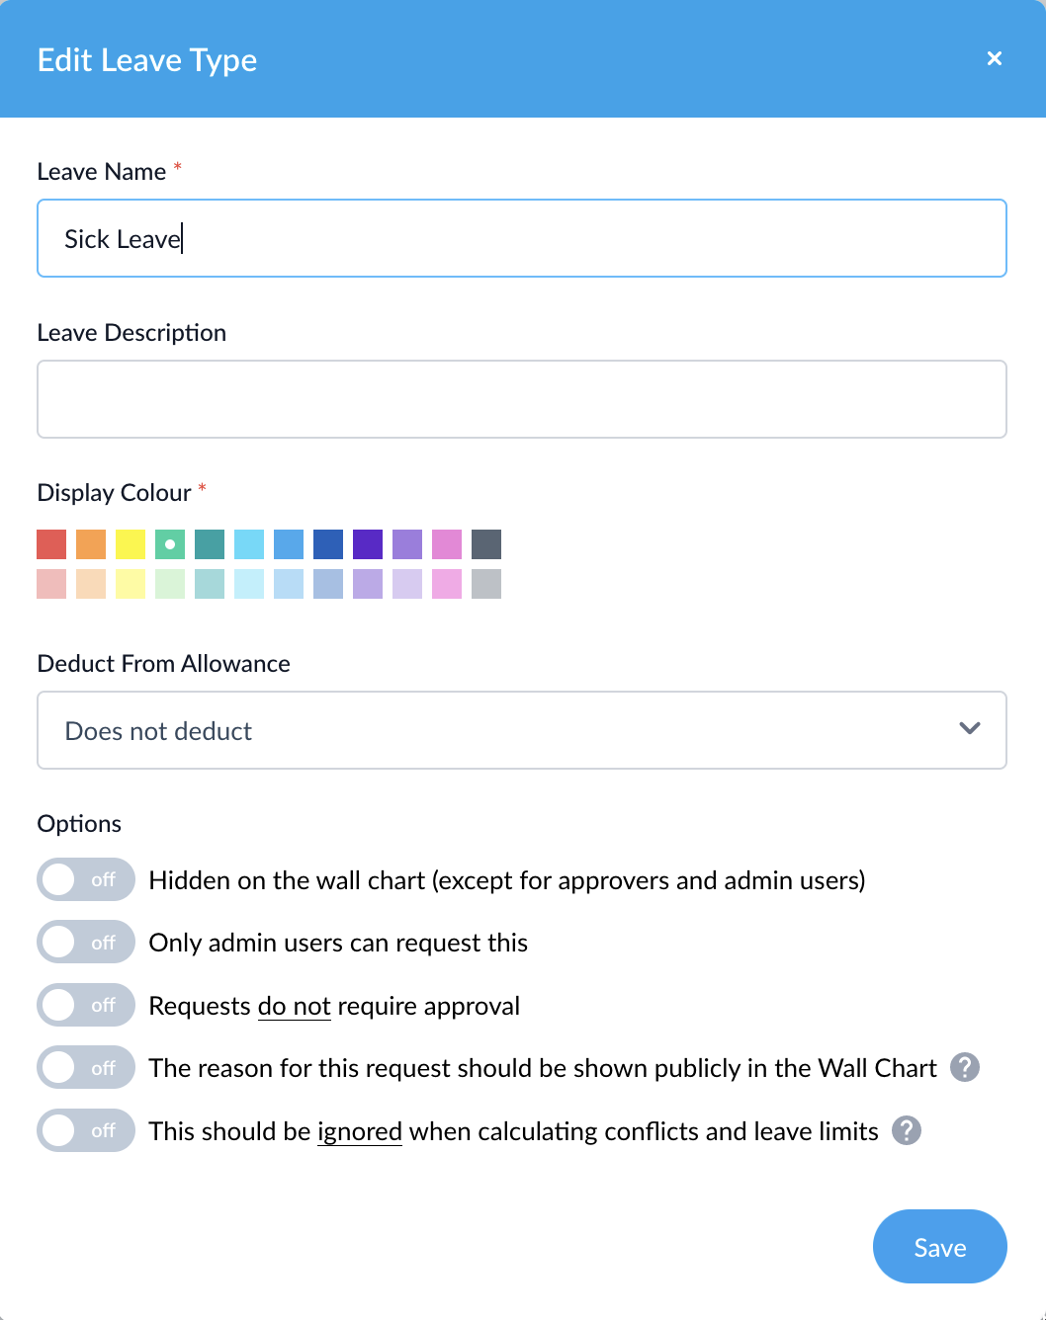Enable Only admin users can request this
Screen dimensions: 1046x1320
tap(86, 943)
